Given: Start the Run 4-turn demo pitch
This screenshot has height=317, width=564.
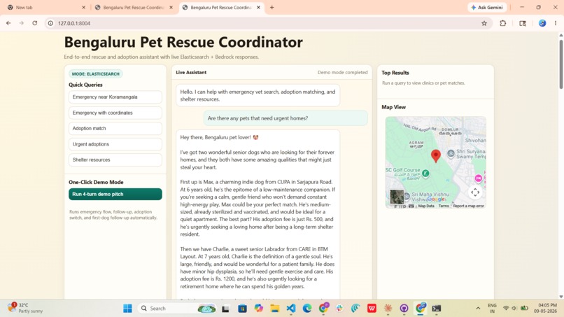Looking at the screenshot, I should (x=115, y=195).
